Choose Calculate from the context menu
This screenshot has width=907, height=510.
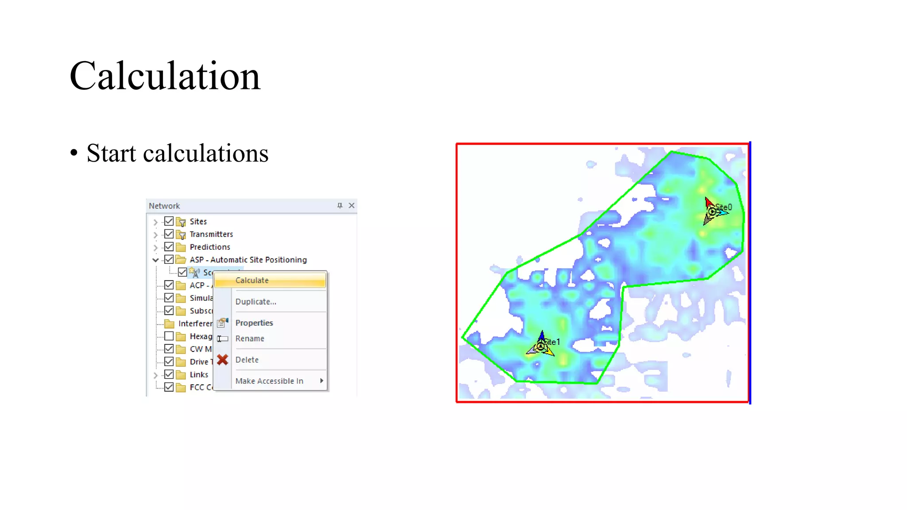[x=252, y=280]
